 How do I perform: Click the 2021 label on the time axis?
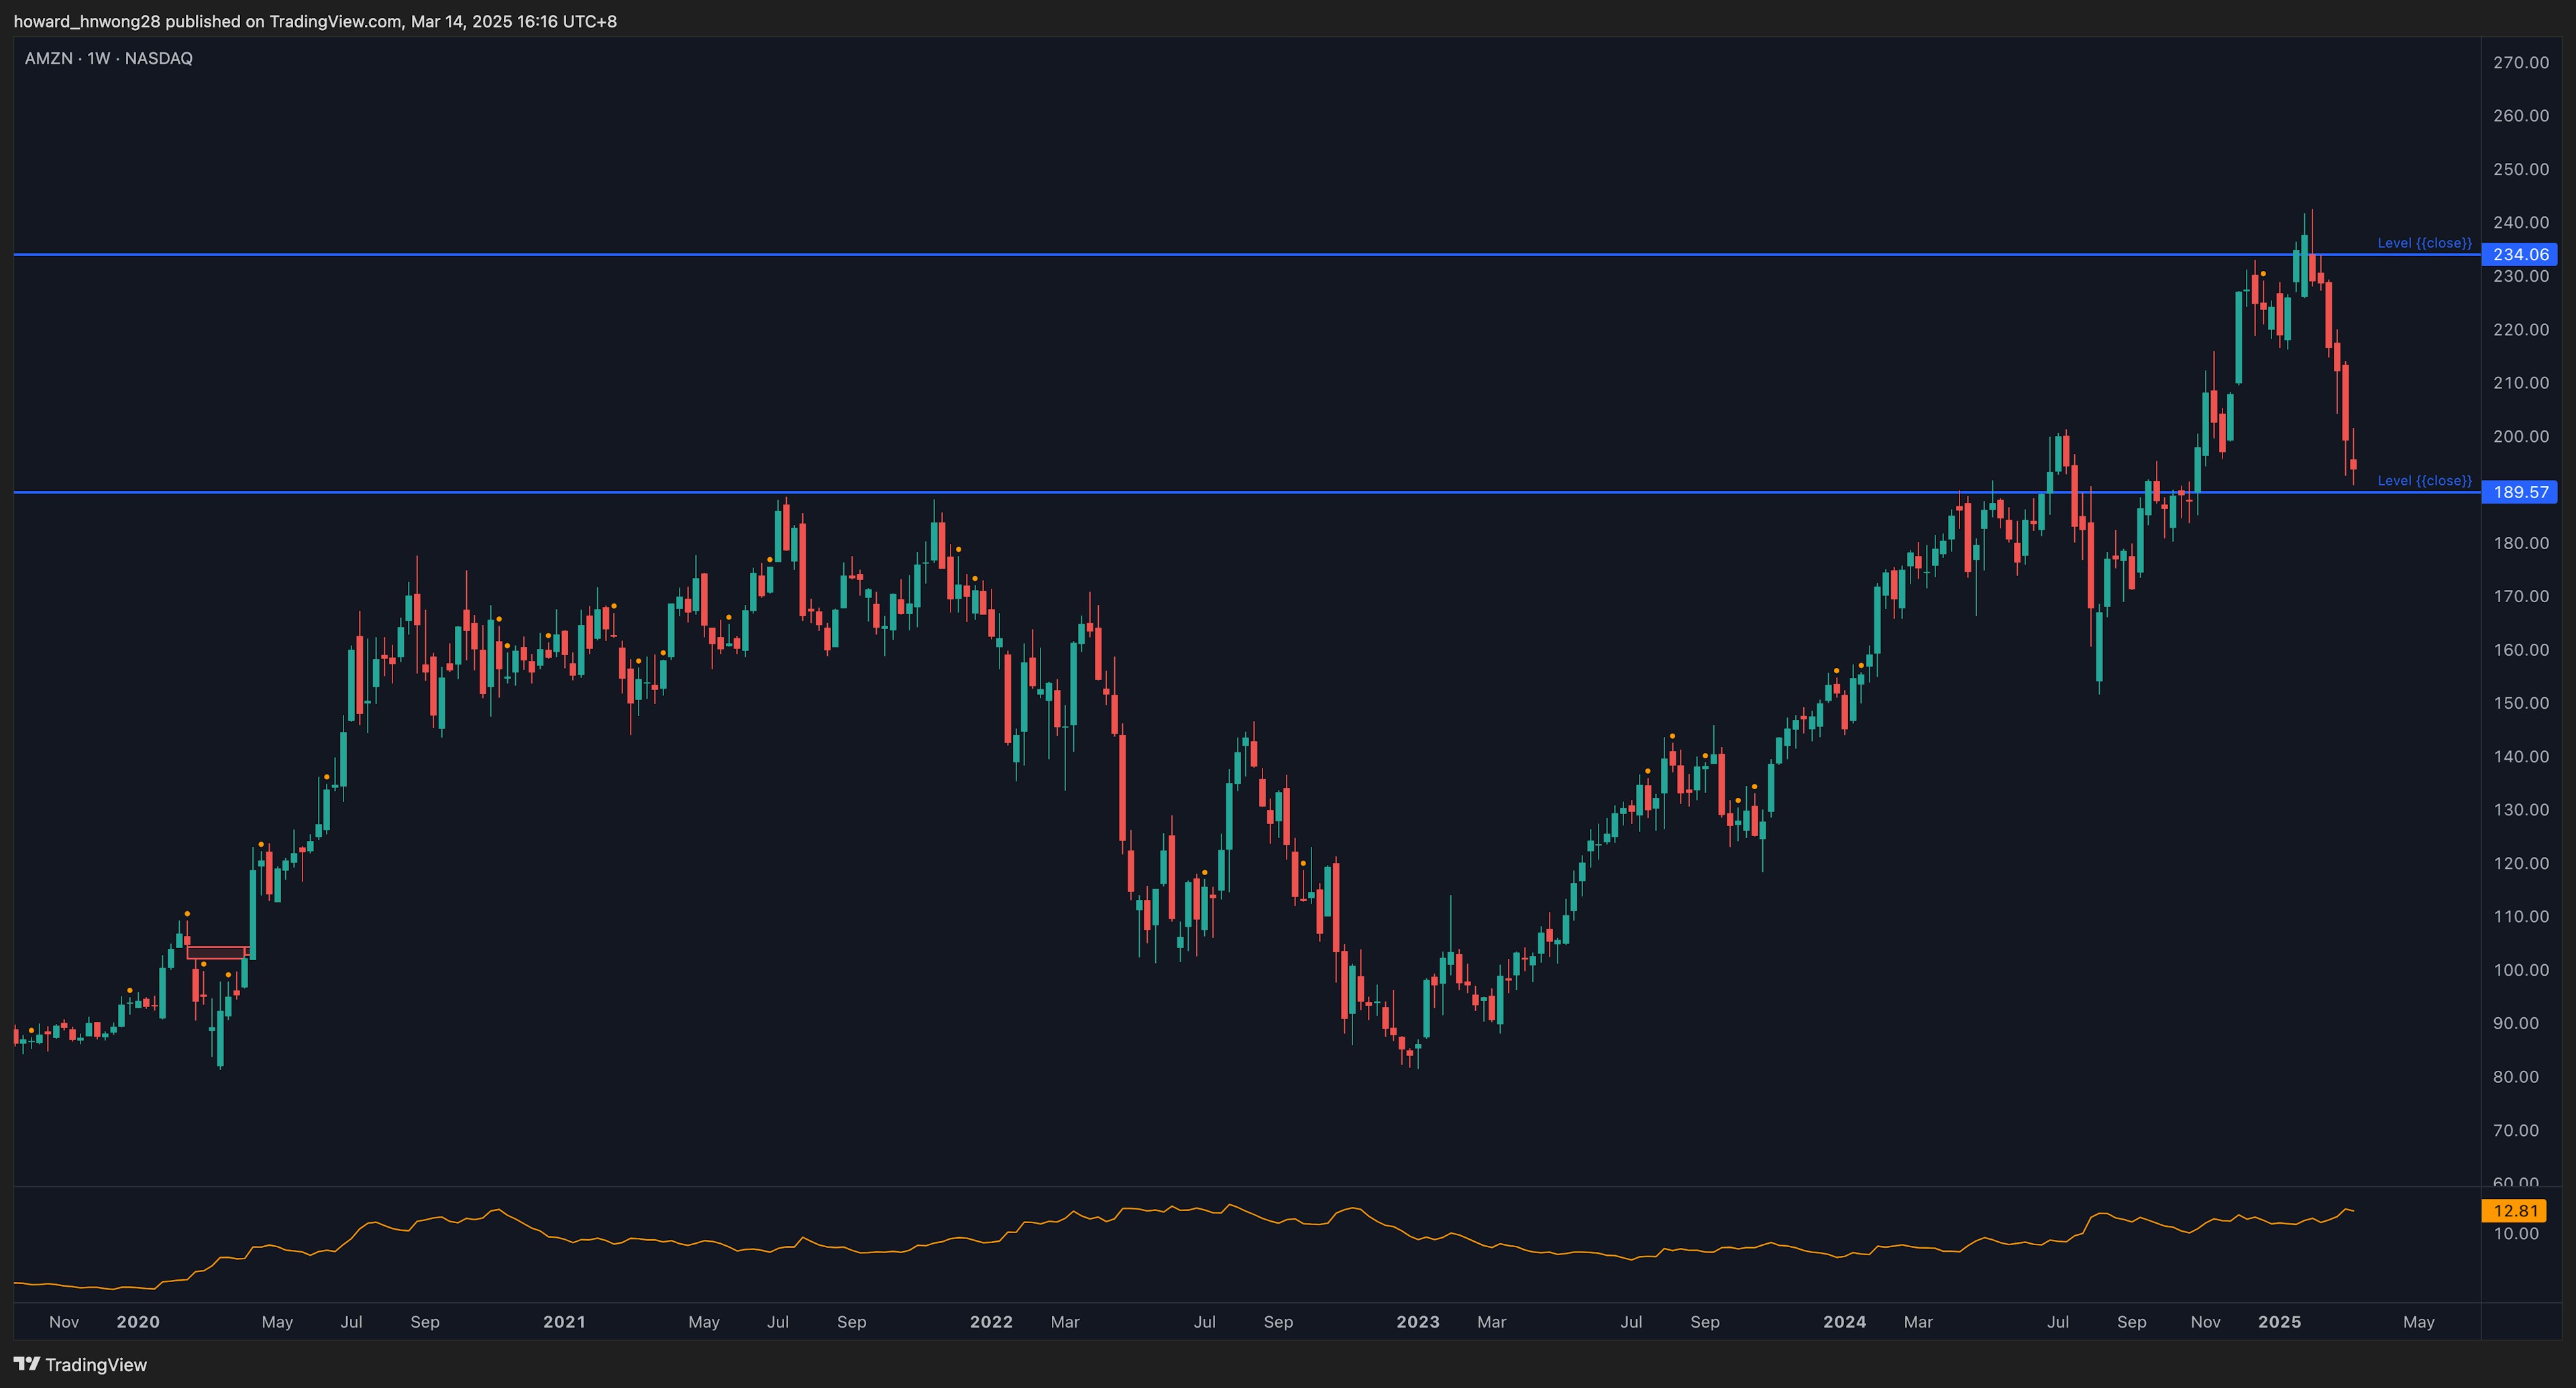click(x=564, y=1322)
